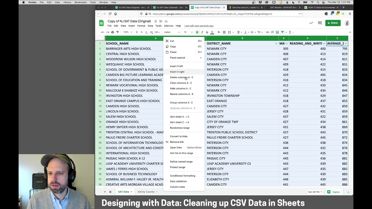Screen dimensions: 372x209
Task: Toggle italic formatting
Action: click(202, 32)
